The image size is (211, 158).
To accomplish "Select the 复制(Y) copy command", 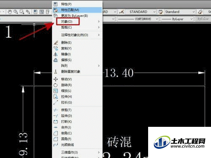I will click(77, 48).
